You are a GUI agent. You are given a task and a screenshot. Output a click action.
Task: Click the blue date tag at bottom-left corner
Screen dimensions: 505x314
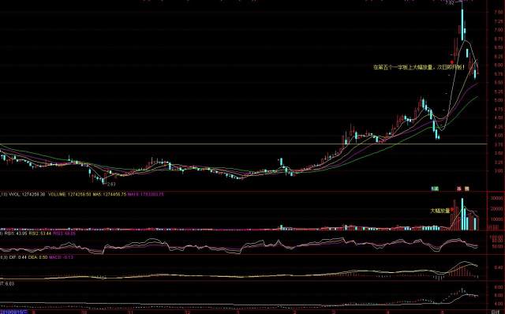(14, 312)
